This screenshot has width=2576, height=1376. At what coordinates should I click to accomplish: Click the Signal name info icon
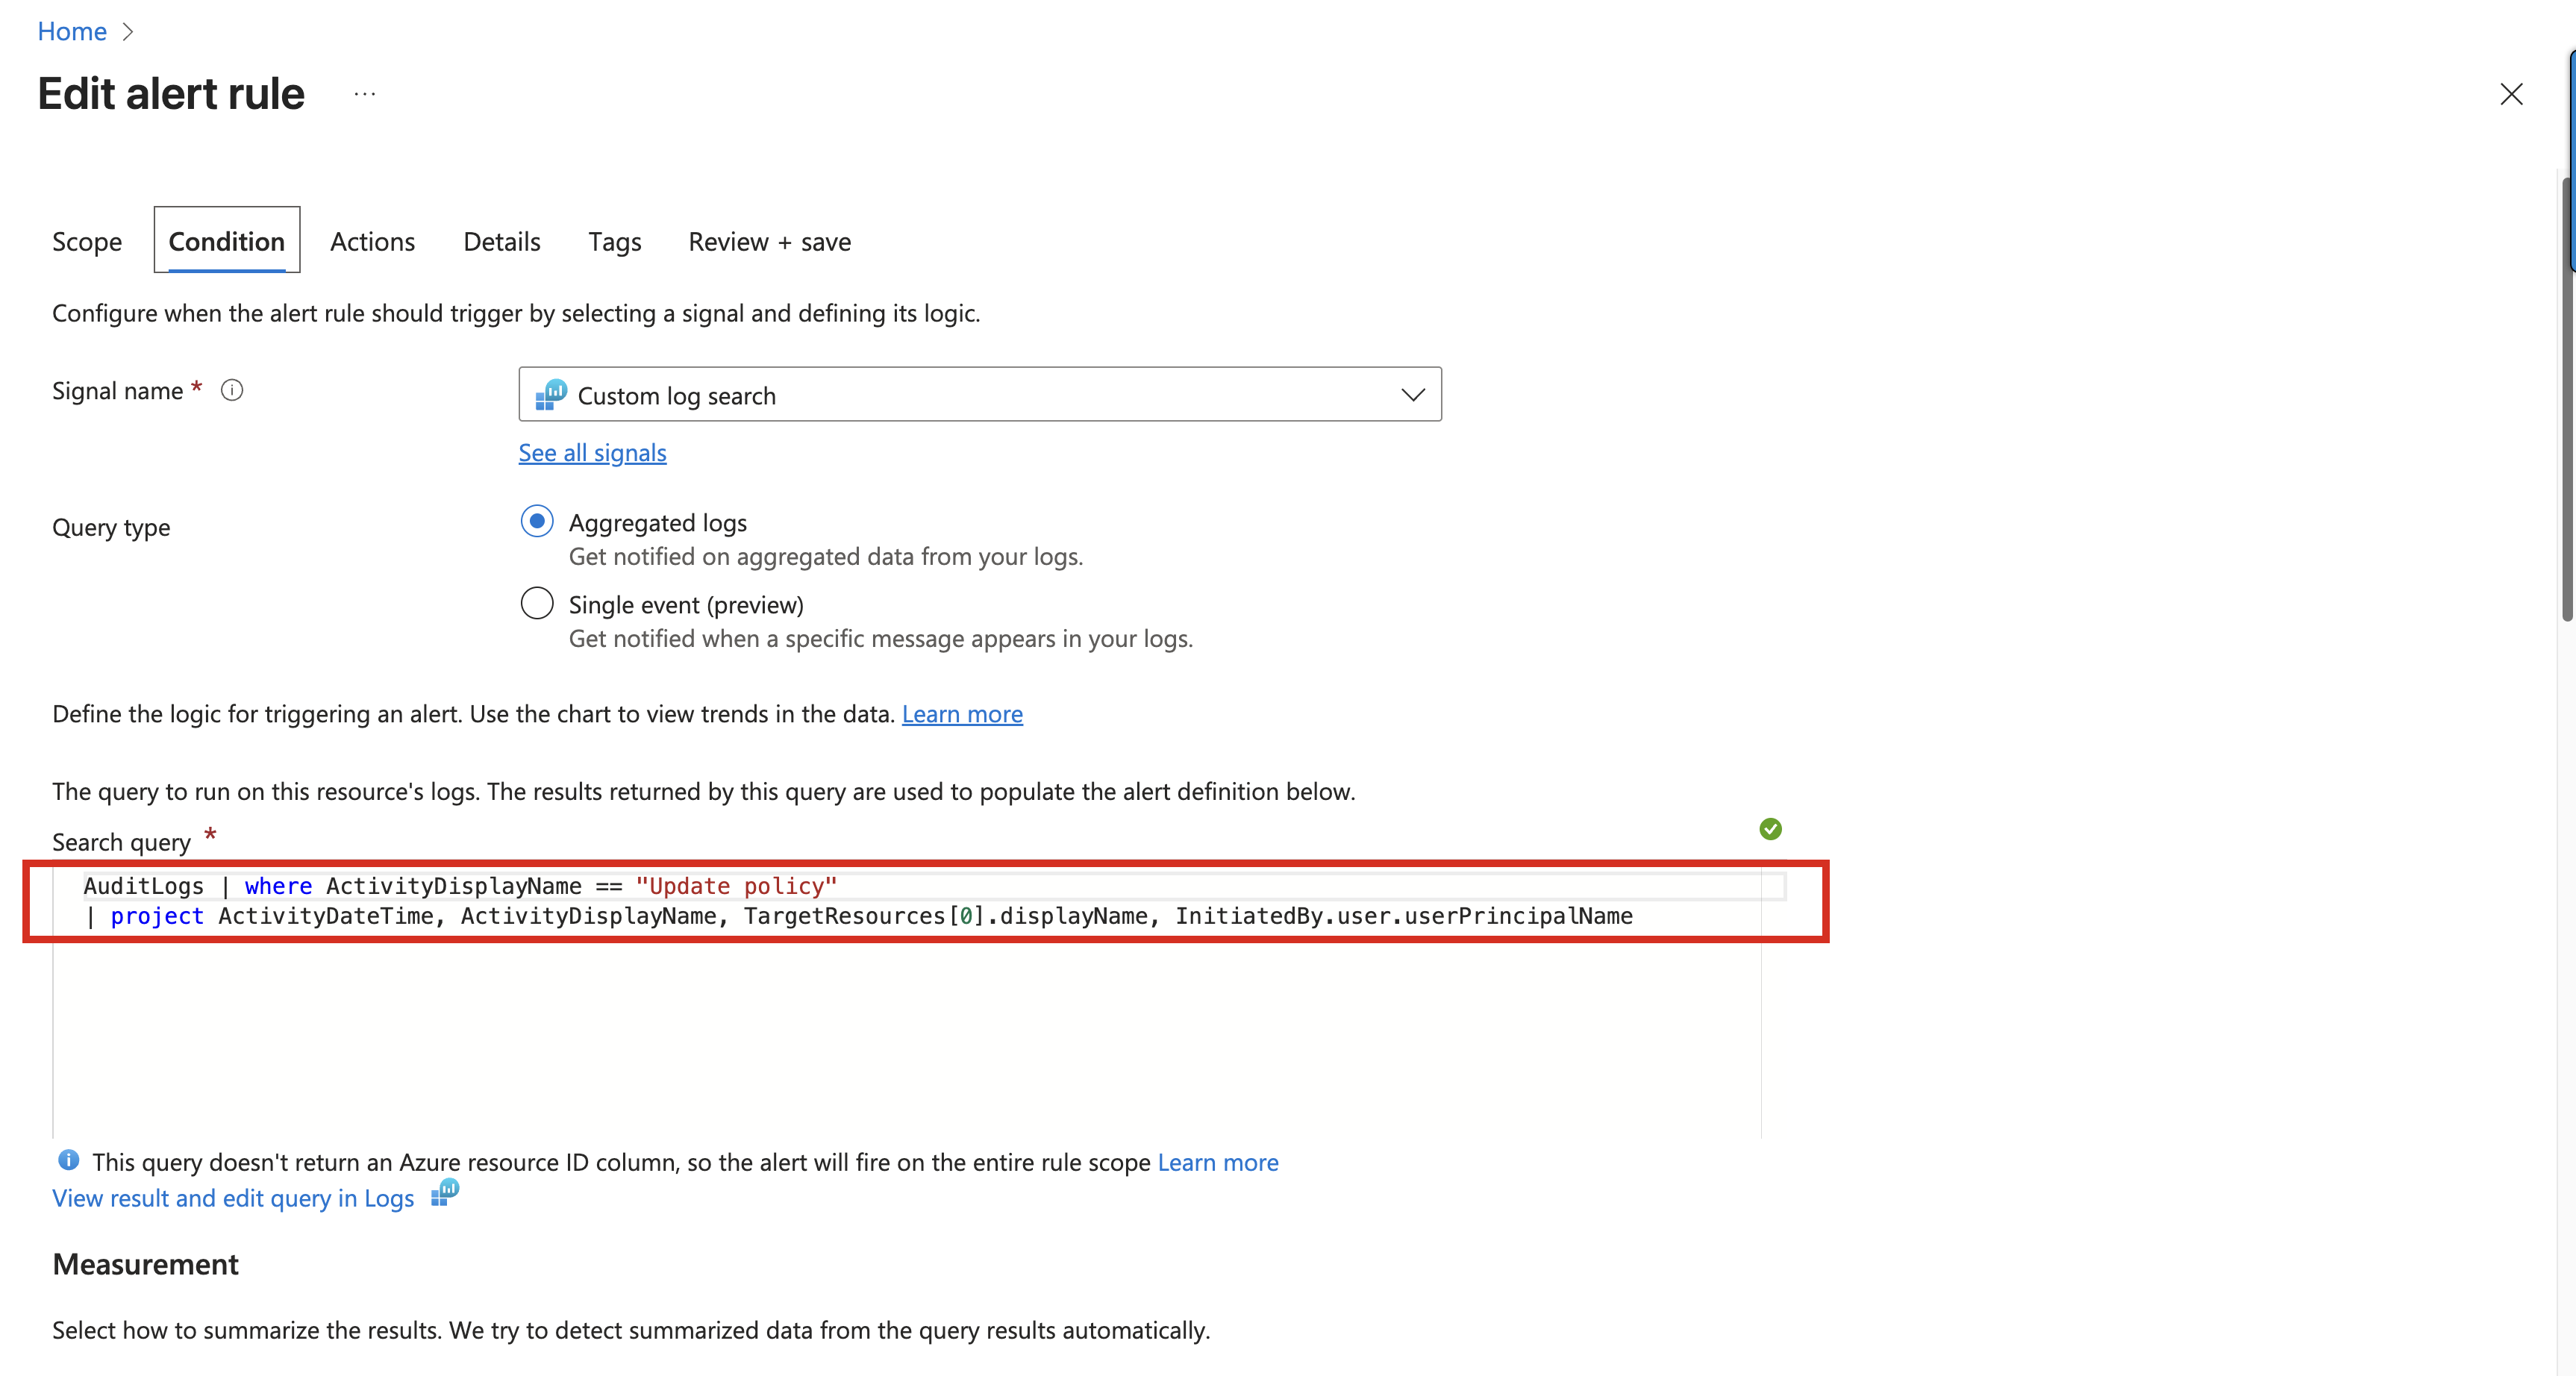click(232, 390)
